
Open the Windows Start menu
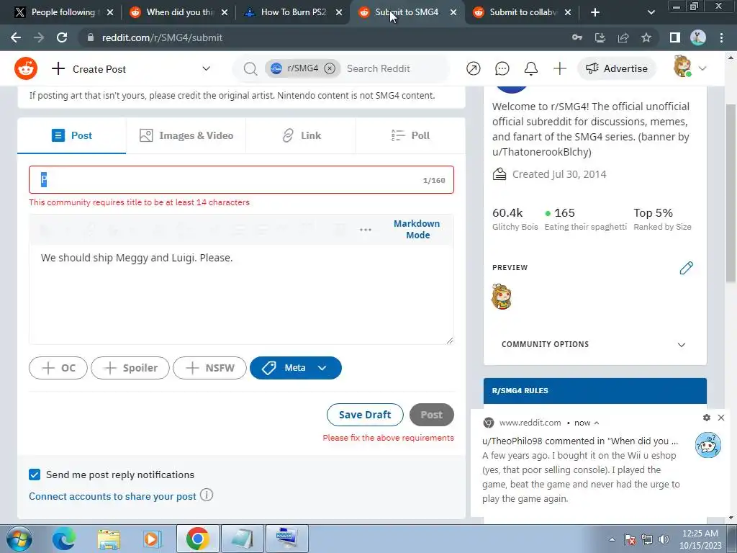[x=19, y=539]
